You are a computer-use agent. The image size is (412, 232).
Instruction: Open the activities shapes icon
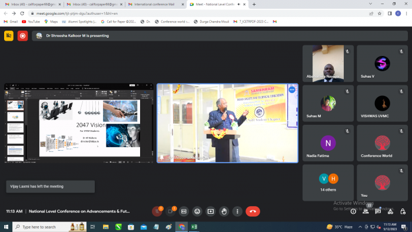pos(390,211)
